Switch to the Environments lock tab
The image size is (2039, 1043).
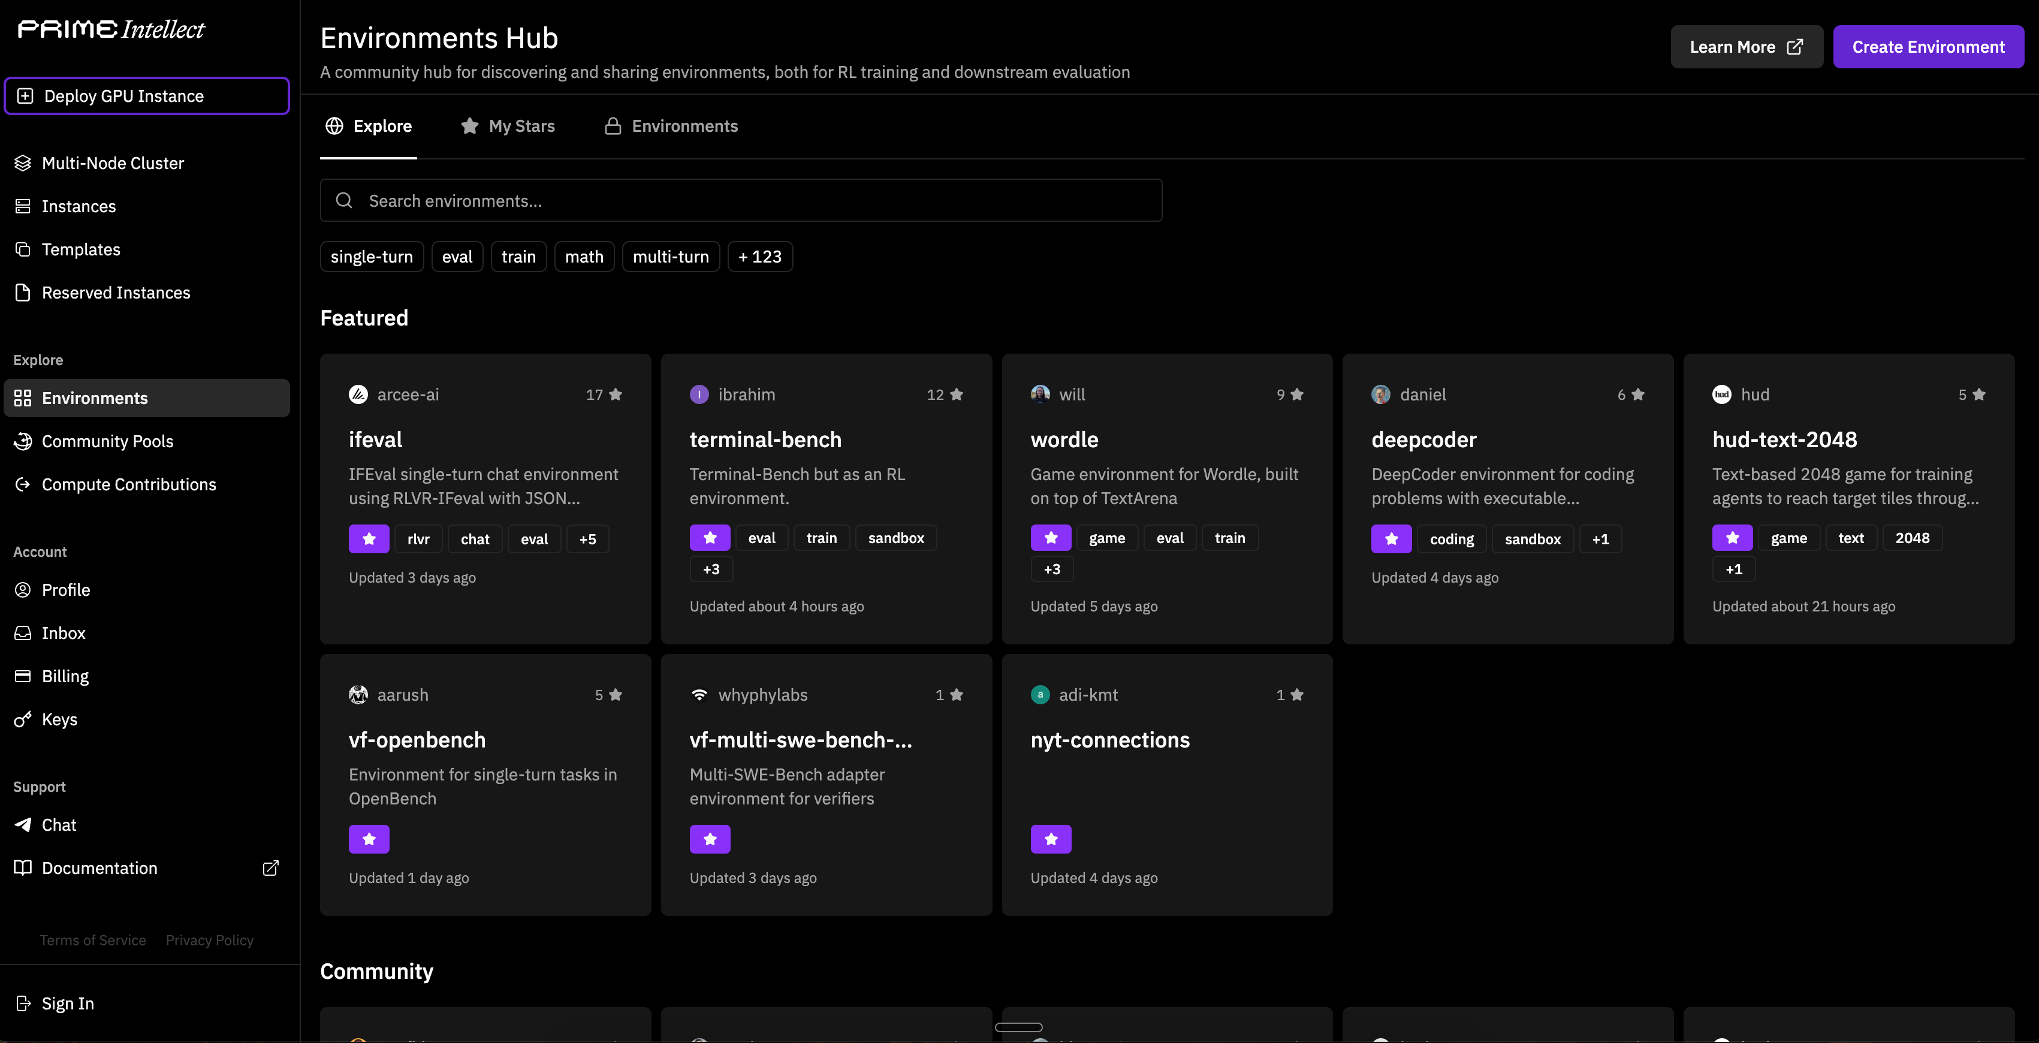[671, 126]
